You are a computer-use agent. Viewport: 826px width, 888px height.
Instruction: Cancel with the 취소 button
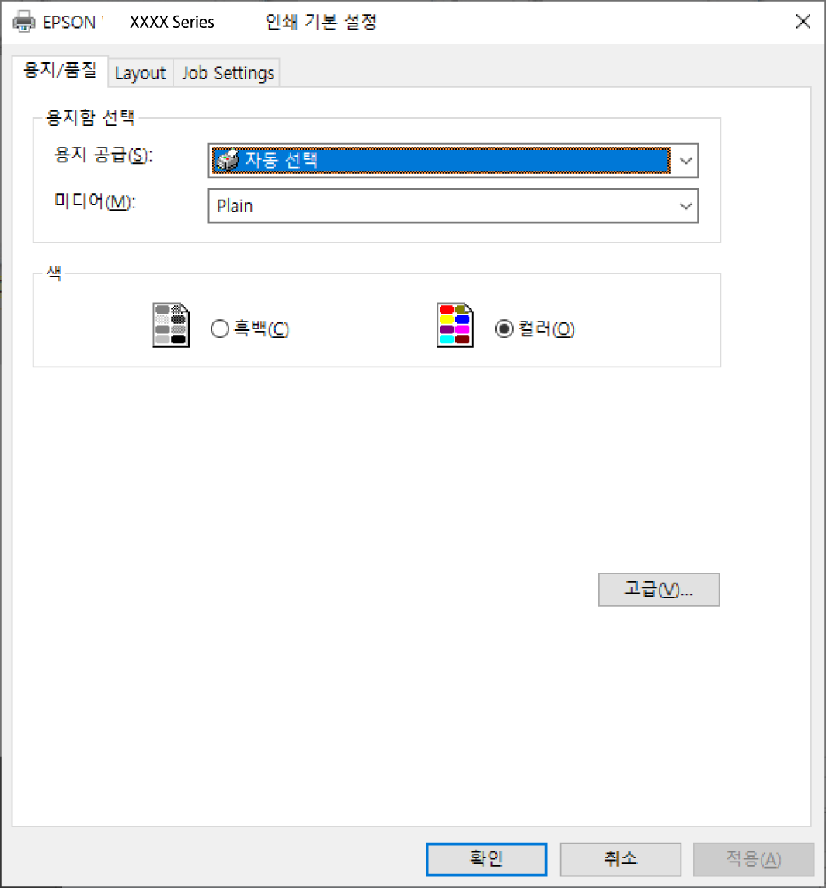pos(620,859)
